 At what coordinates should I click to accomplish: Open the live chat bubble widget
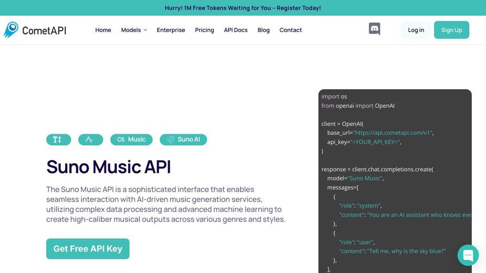(x=468, y=255)
